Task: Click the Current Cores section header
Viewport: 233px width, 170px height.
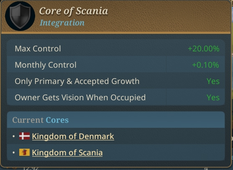Action: [116, 120]
